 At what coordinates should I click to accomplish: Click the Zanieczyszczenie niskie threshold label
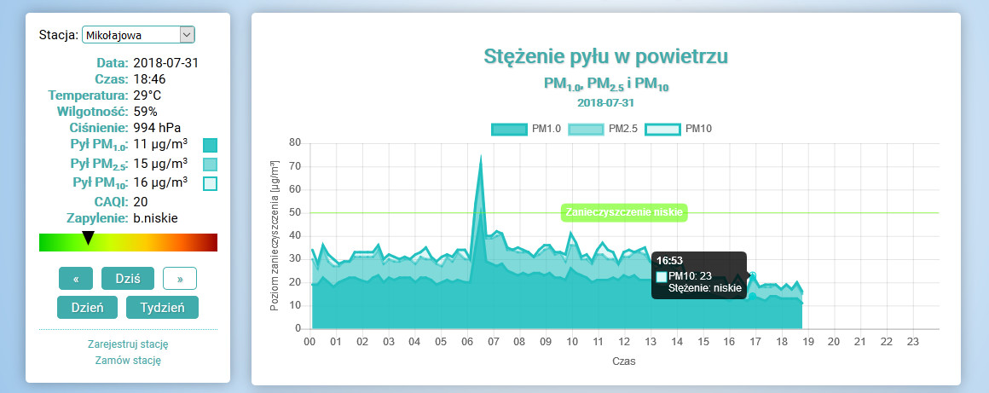pyautogui.click(x=625, y=212)
